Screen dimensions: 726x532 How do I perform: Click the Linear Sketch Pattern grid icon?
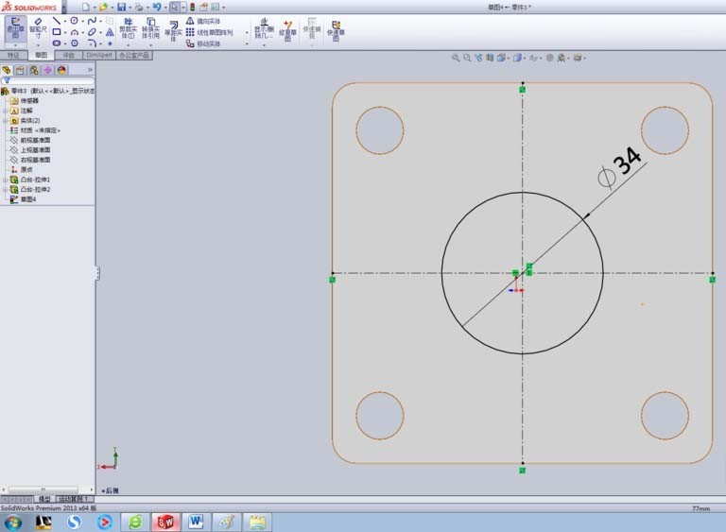[190, 32]
